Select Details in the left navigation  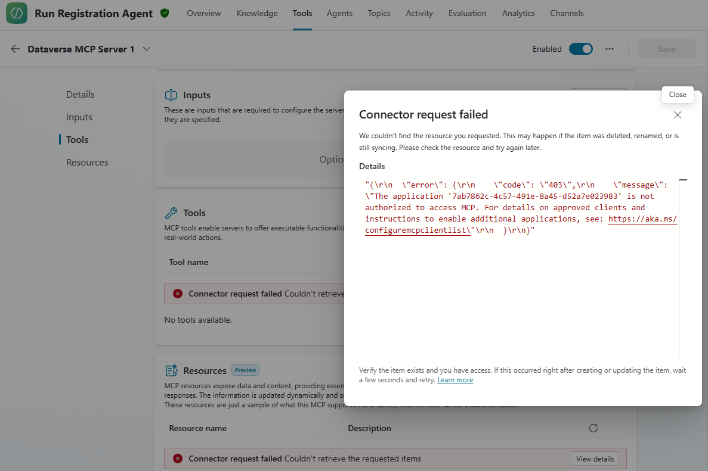[80, 95]
